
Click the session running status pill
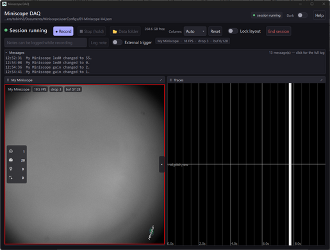(267, 15)
